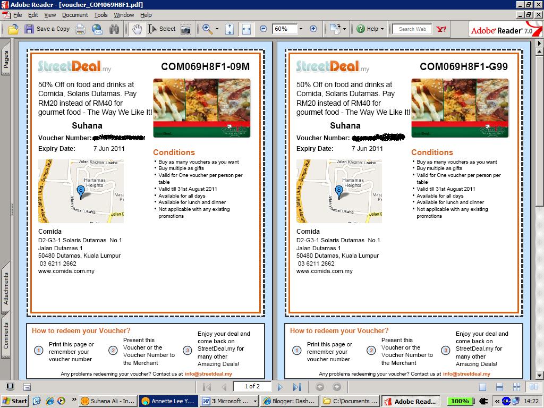Click the Fit Width icon

click(x=246, y=29)
